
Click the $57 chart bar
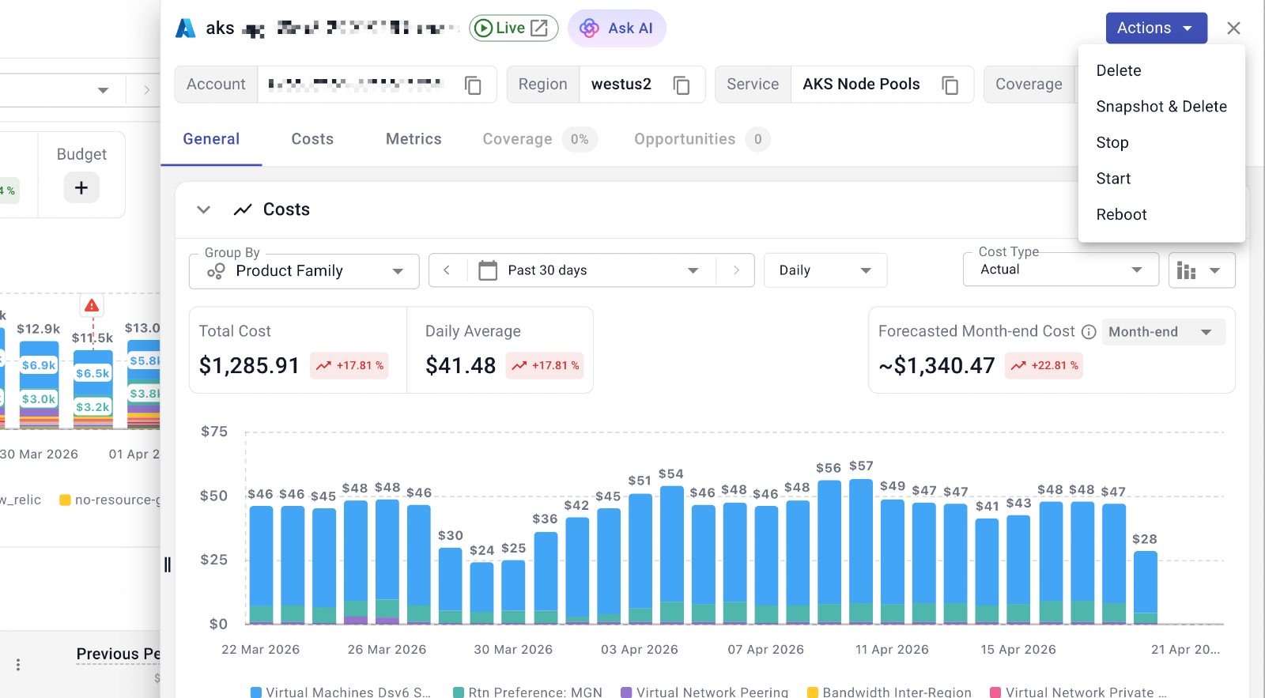point(861,552)
